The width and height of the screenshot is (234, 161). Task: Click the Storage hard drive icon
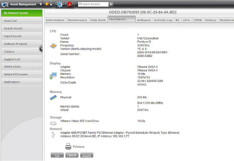coord(53,124)
